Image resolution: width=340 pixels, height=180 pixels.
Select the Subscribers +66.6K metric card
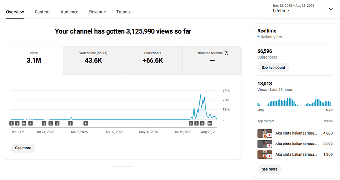point(152,61)
